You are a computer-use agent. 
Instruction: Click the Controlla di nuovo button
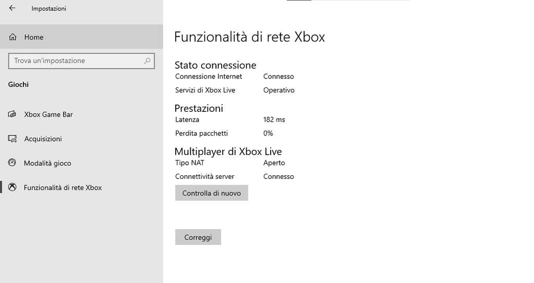point(212,193)
